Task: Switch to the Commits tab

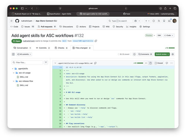Action: click(x=43, y=48)
